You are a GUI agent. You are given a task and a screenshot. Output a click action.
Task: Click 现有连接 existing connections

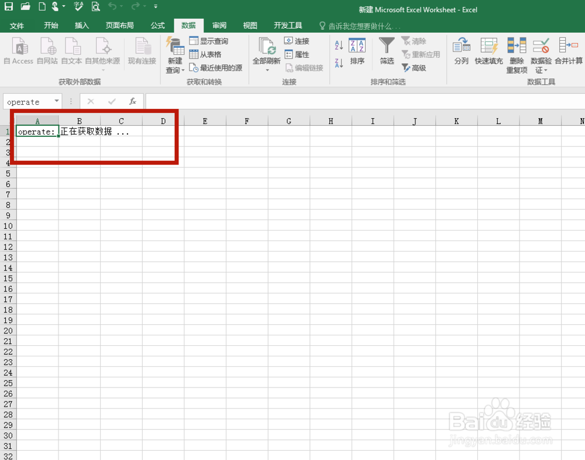(x=142, y=51)
